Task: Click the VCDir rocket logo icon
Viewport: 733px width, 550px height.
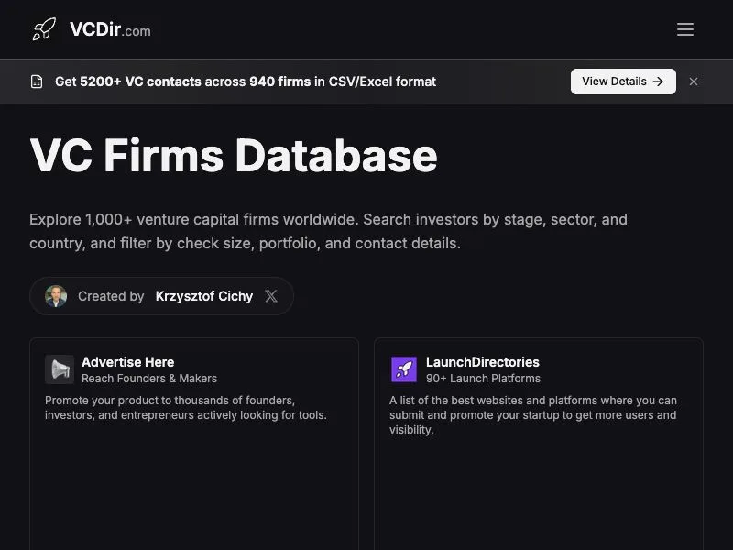Action: pyautogui.click(x=44, y=29)
